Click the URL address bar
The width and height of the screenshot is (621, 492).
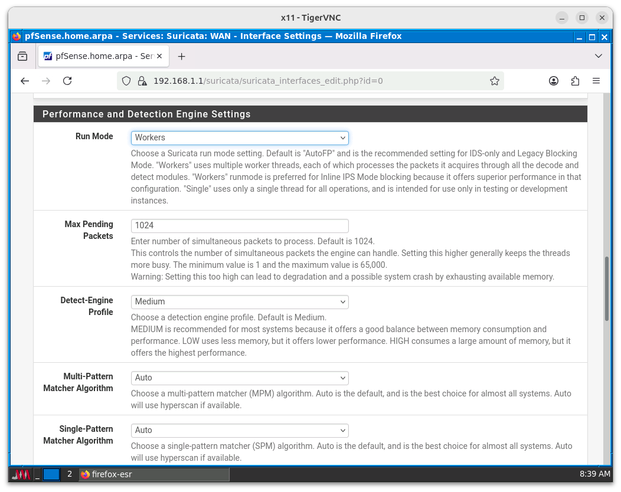[310, 81]
